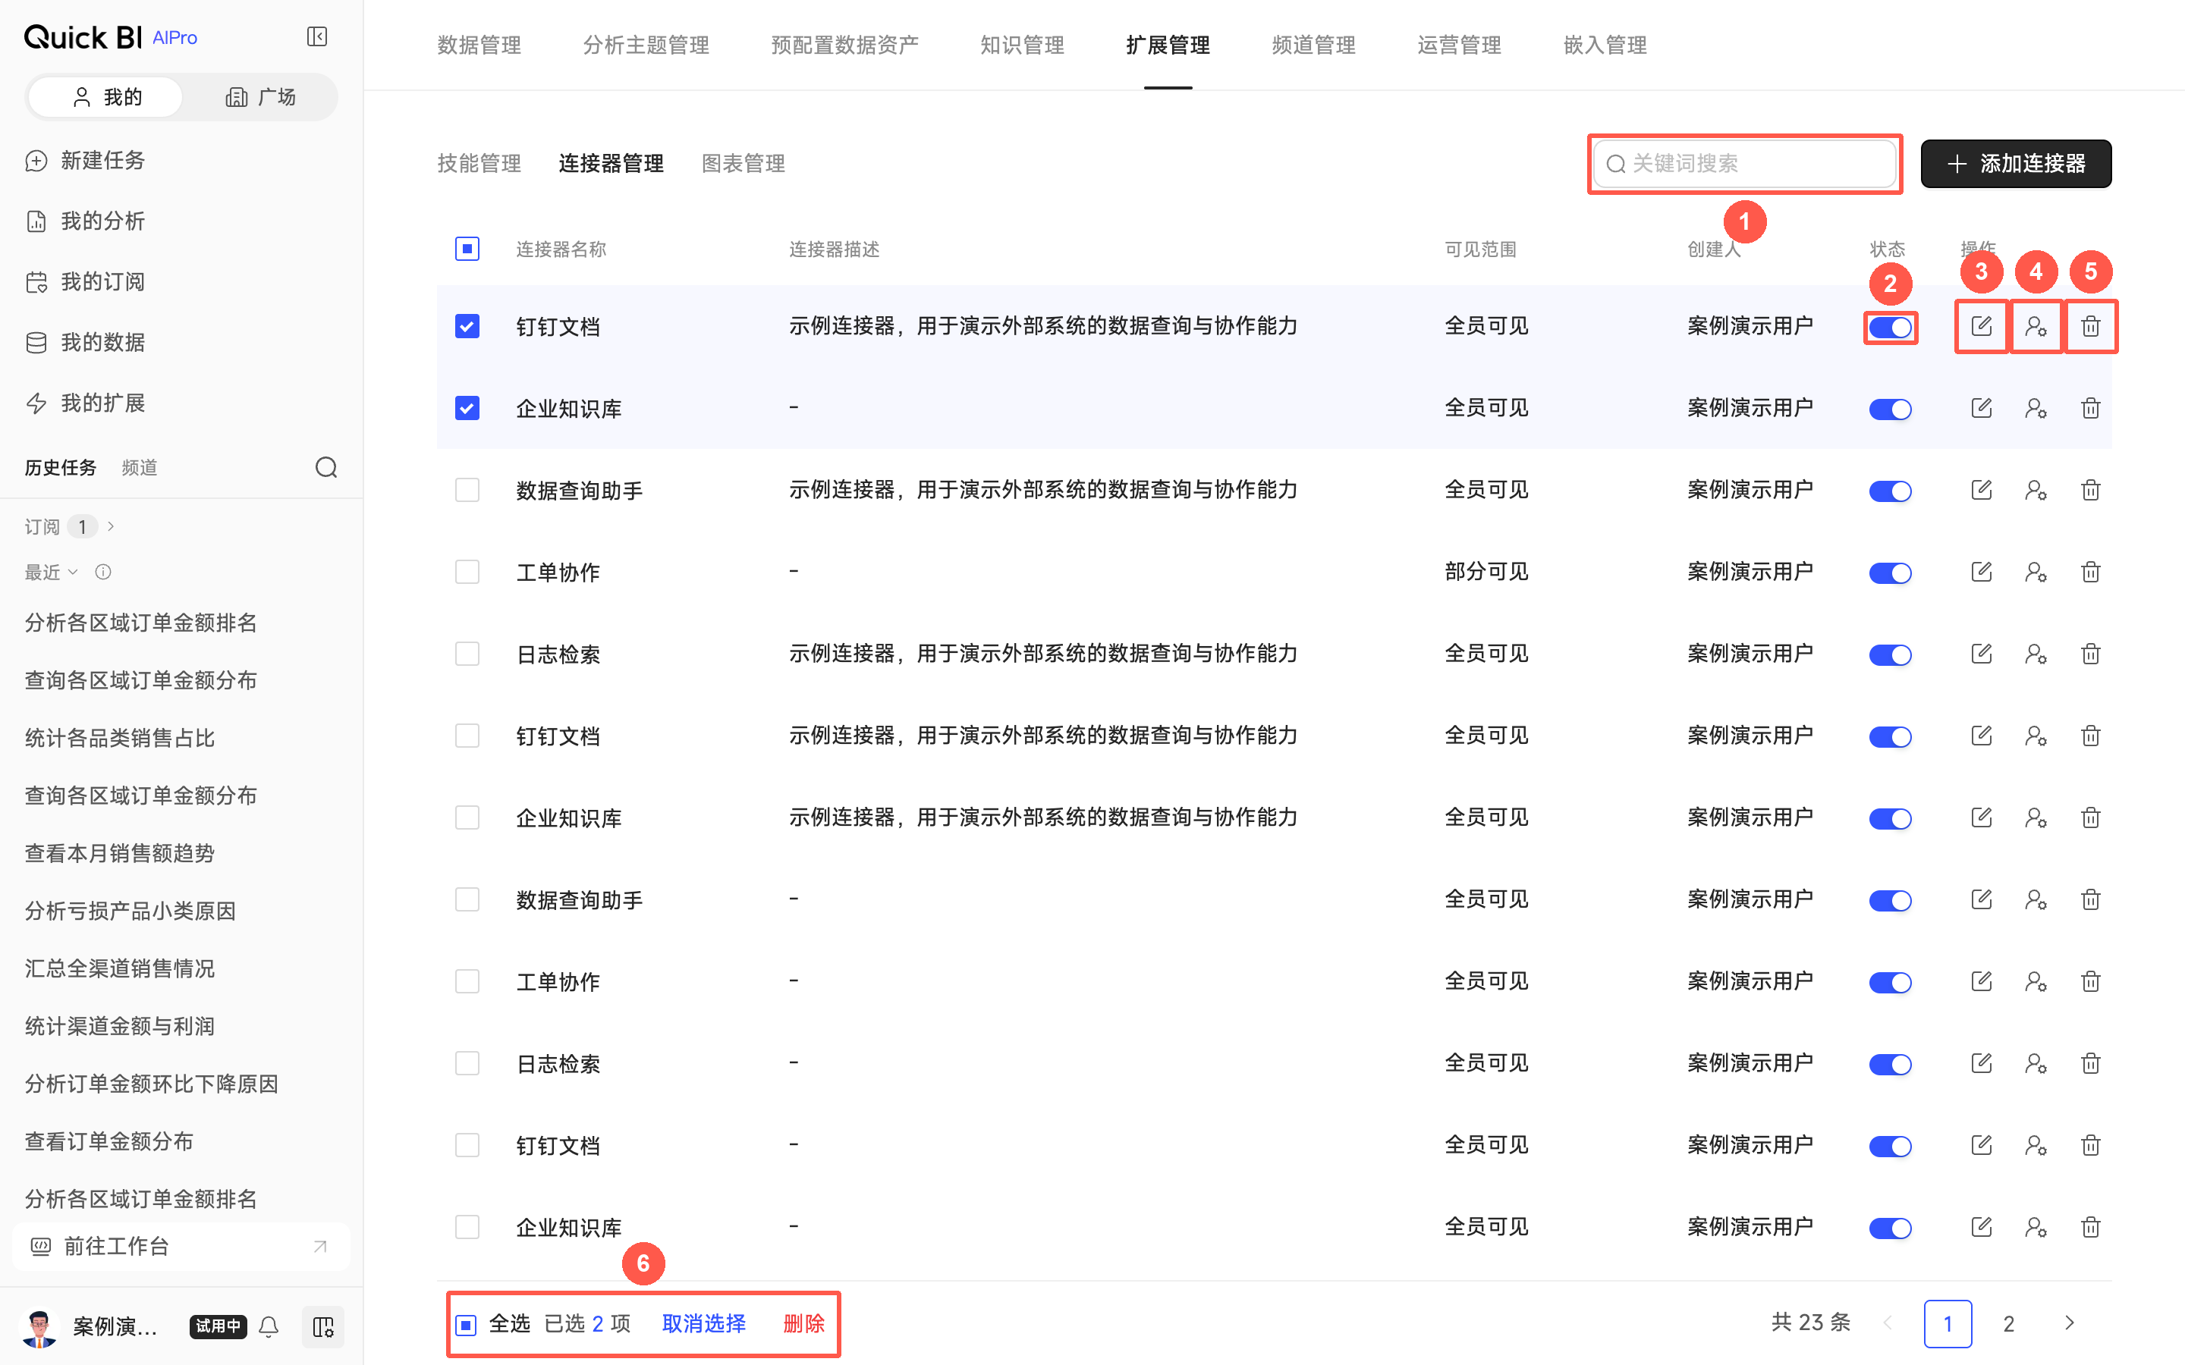Screen dimensions: 2185x1365
Task: Uncheck the checked 企业知识库 row checkbox
Action: tap(467, 408)
